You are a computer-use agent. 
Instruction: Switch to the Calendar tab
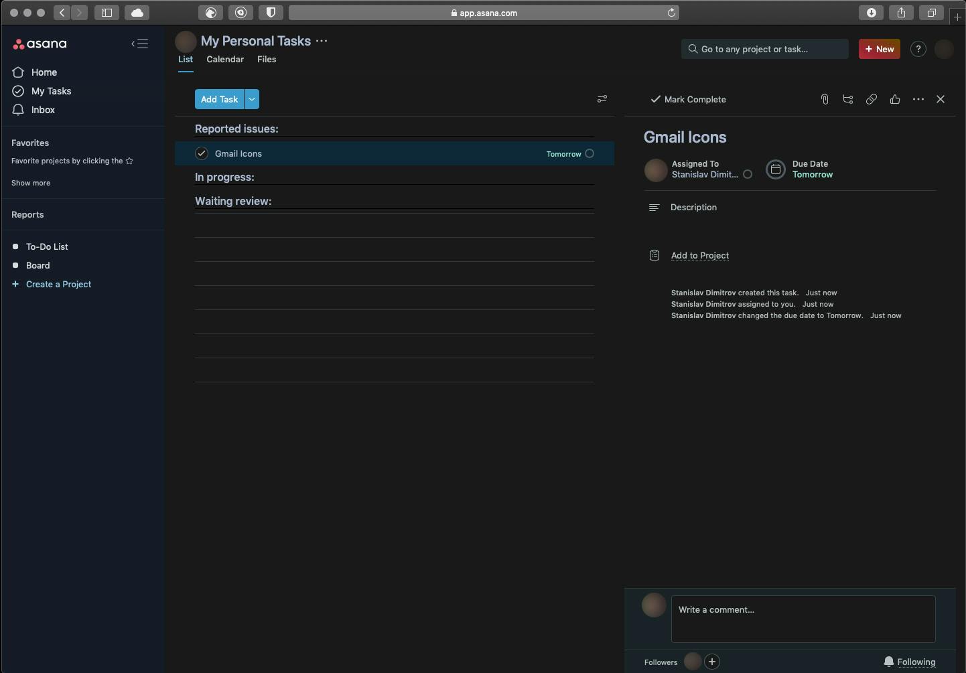pos(225,60)
